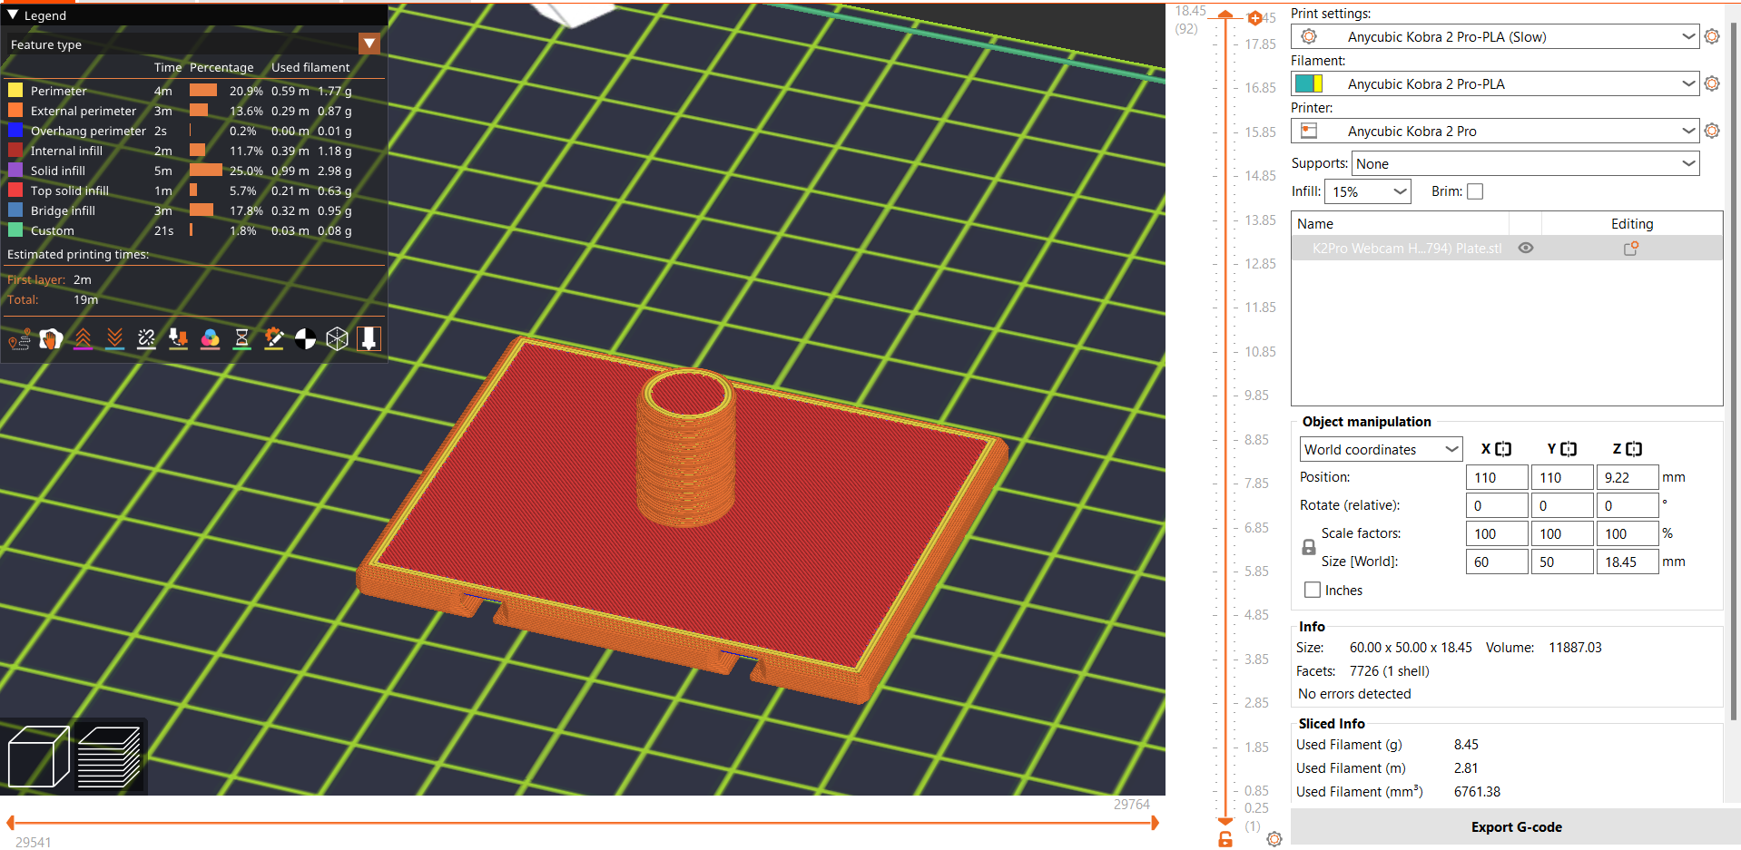Toggle the scale factors proportion lock
Image resolution: width=1741 pixels, height=850 pixels.
pyautogui.click(x=1309, y=548)
